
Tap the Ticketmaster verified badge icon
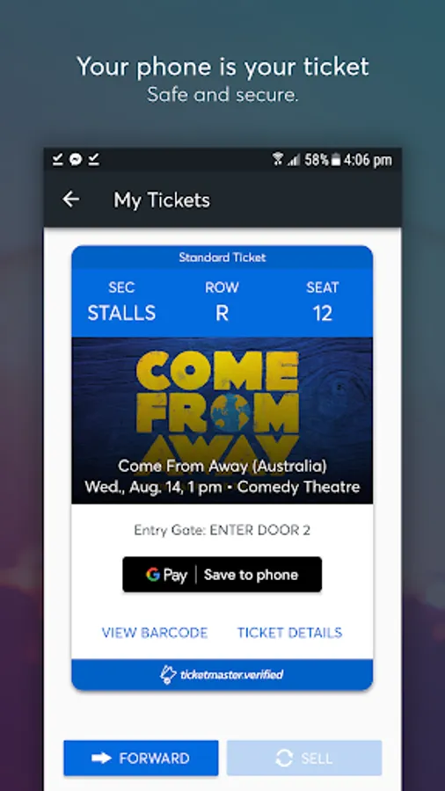pos(168,674)
